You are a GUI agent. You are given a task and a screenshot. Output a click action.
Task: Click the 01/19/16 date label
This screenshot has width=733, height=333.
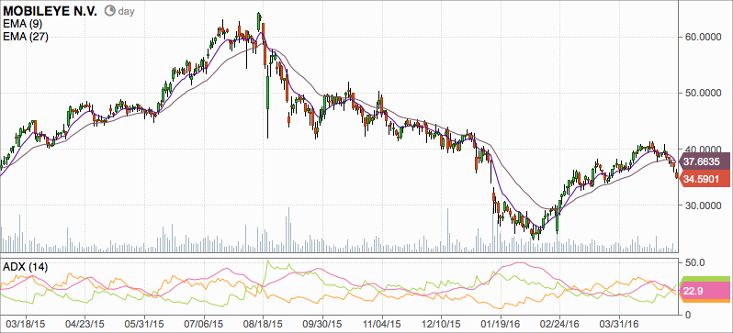(x=501, y=323)
